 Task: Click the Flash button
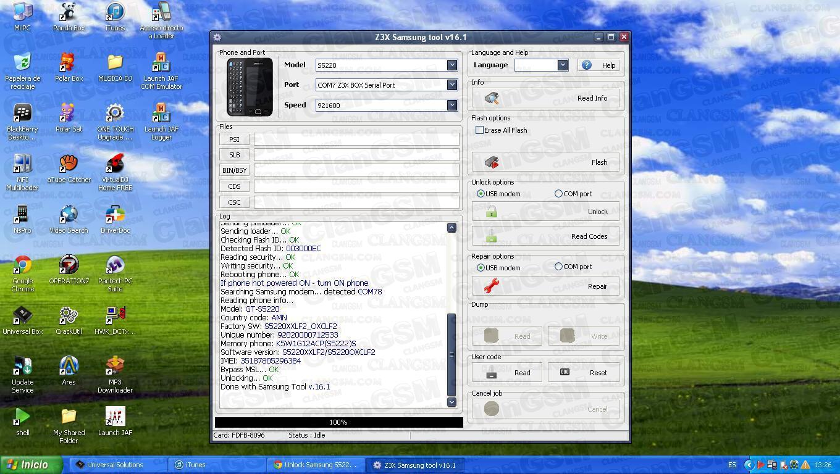(545, 162)
